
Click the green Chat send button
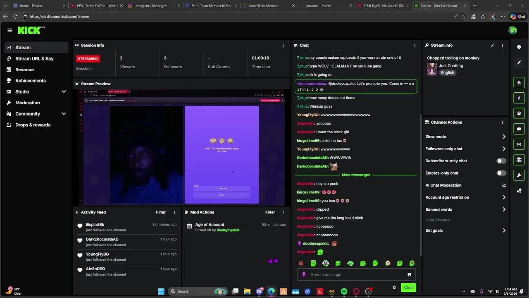[408, 288]
